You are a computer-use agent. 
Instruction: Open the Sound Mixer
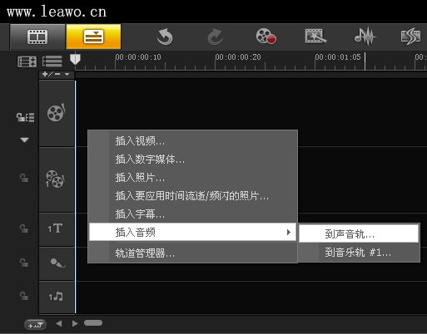(x=365, y=36)
